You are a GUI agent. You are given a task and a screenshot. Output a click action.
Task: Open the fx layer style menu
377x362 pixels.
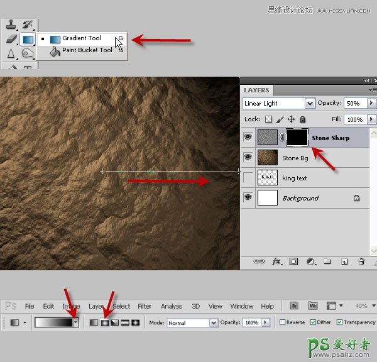point(276,261)
